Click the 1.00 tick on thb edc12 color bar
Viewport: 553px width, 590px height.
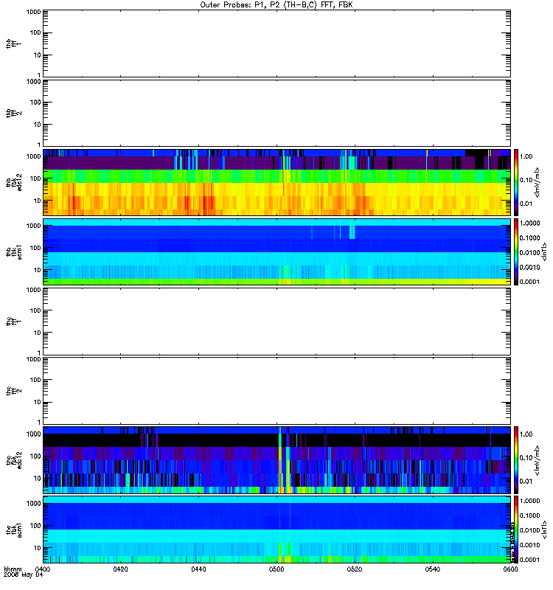(x=526, y=156)
